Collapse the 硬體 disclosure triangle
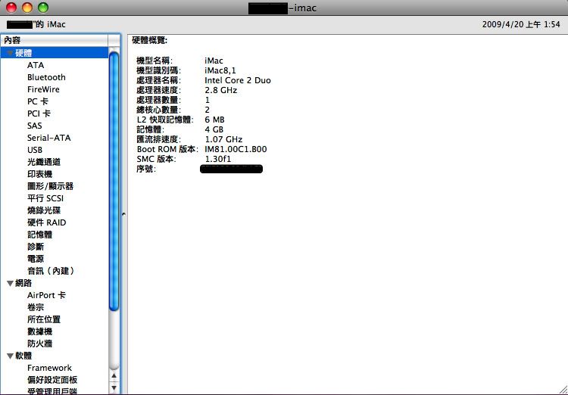This screenshot has width=568, height=395. click(x=10, y=54)
